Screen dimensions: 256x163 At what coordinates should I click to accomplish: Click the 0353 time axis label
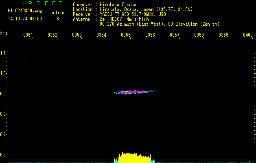77,35
